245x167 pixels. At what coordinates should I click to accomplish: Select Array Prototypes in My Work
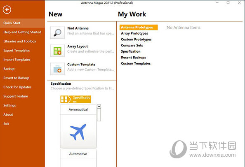pos(134,33)
